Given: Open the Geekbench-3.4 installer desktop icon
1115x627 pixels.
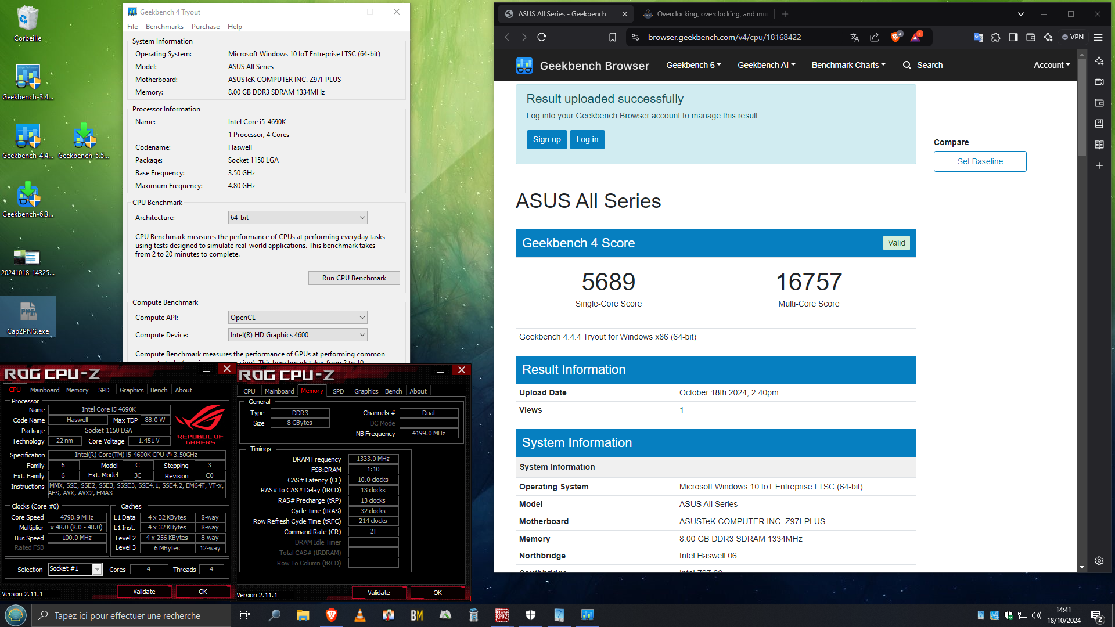Looking at the screenshot, I should point(28,82).
